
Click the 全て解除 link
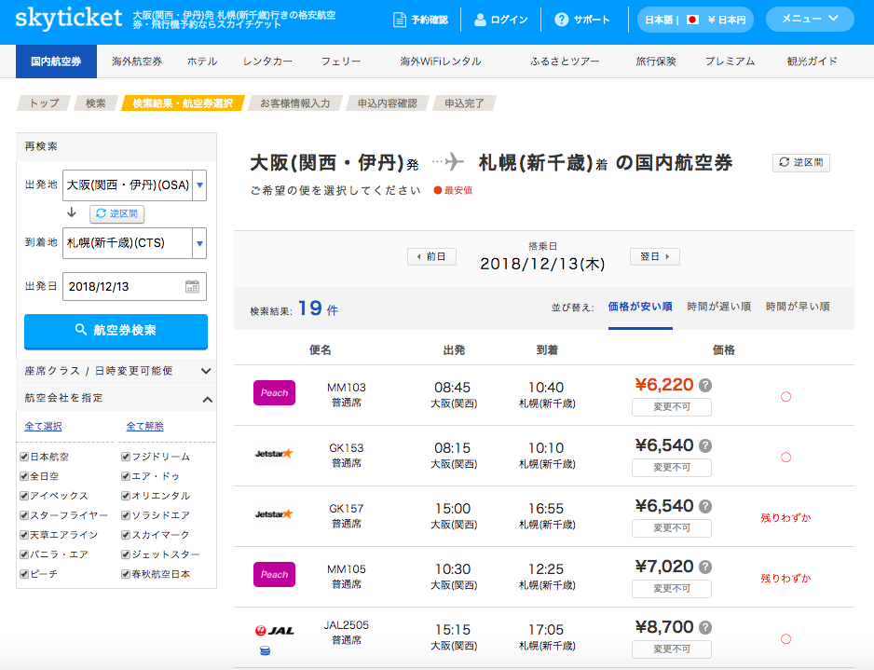(144, 426)
